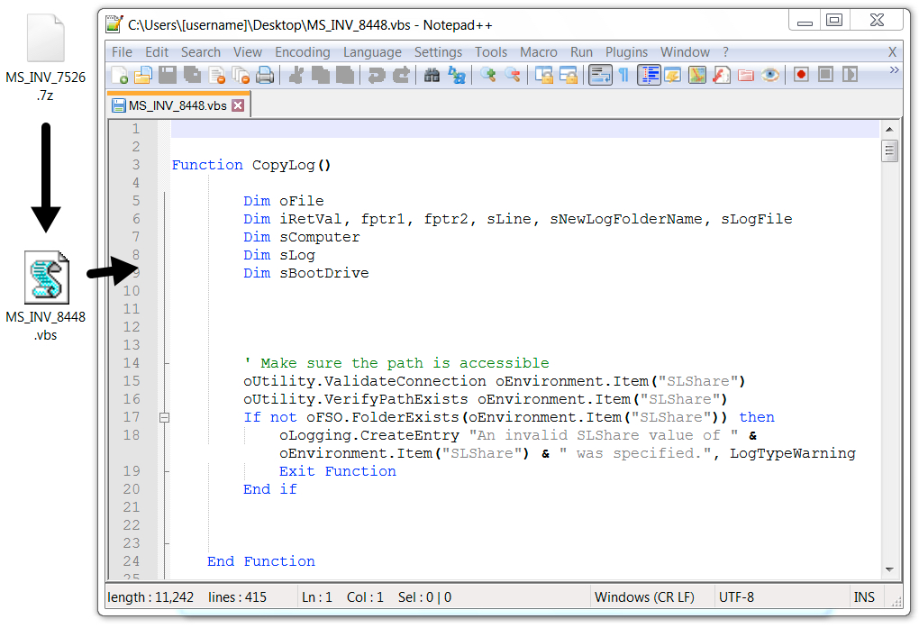The height and width of the screenshot is (628, 919).
Task: Toggle the Show Indent Guide button
Action: point(649,75)
